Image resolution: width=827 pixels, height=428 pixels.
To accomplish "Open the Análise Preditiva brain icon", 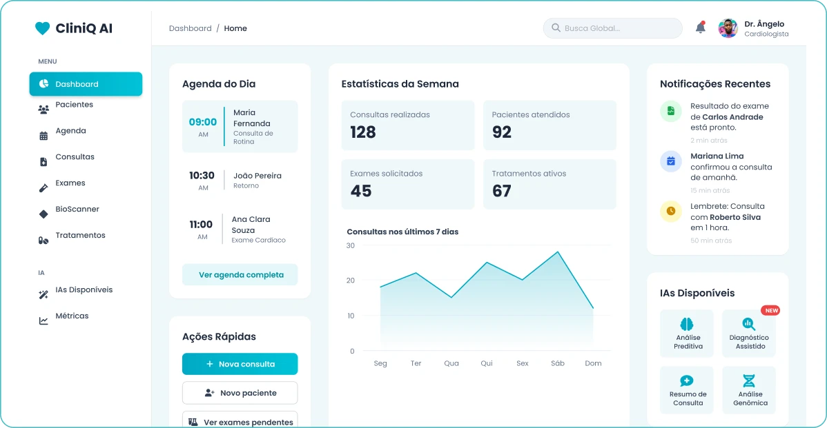I will [687, 324].
